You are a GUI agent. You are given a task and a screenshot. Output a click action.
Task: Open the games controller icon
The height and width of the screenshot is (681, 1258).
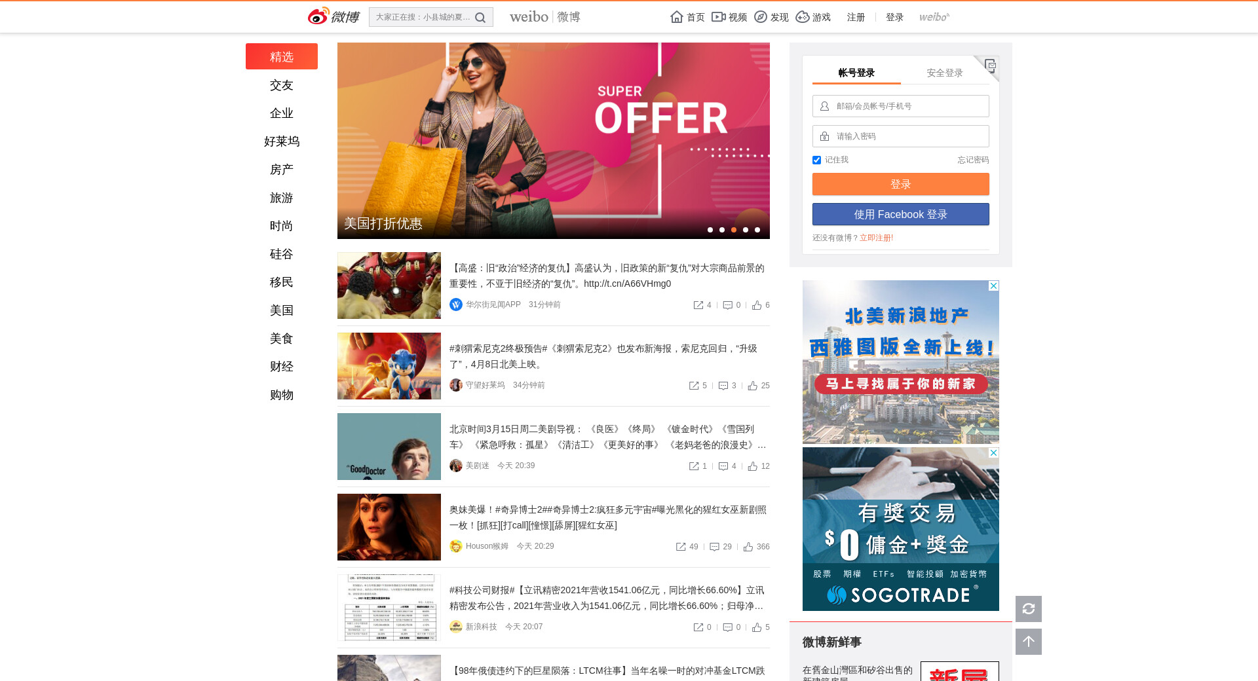pyautogui.click(x=803, y=17)
